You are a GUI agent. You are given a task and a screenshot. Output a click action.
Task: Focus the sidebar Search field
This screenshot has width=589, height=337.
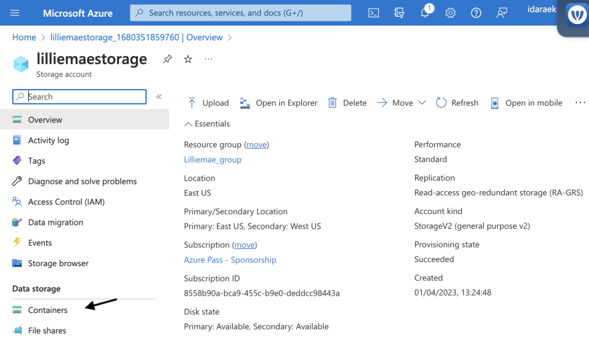pyautogui.click(x=79, y=96)
